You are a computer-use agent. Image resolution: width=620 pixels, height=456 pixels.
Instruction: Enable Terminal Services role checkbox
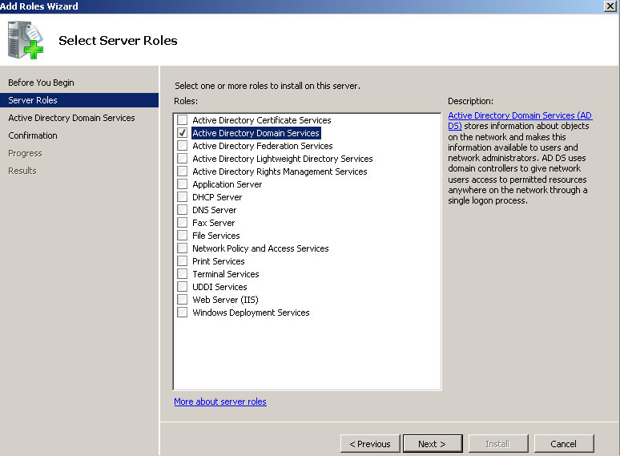coord(183,274)
